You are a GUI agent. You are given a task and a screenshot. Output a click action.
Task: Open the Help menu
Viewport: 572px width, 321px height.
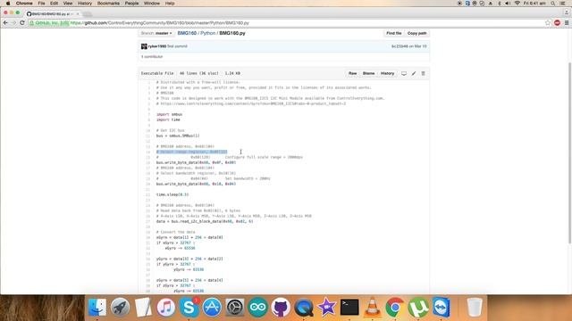(170, 4)
